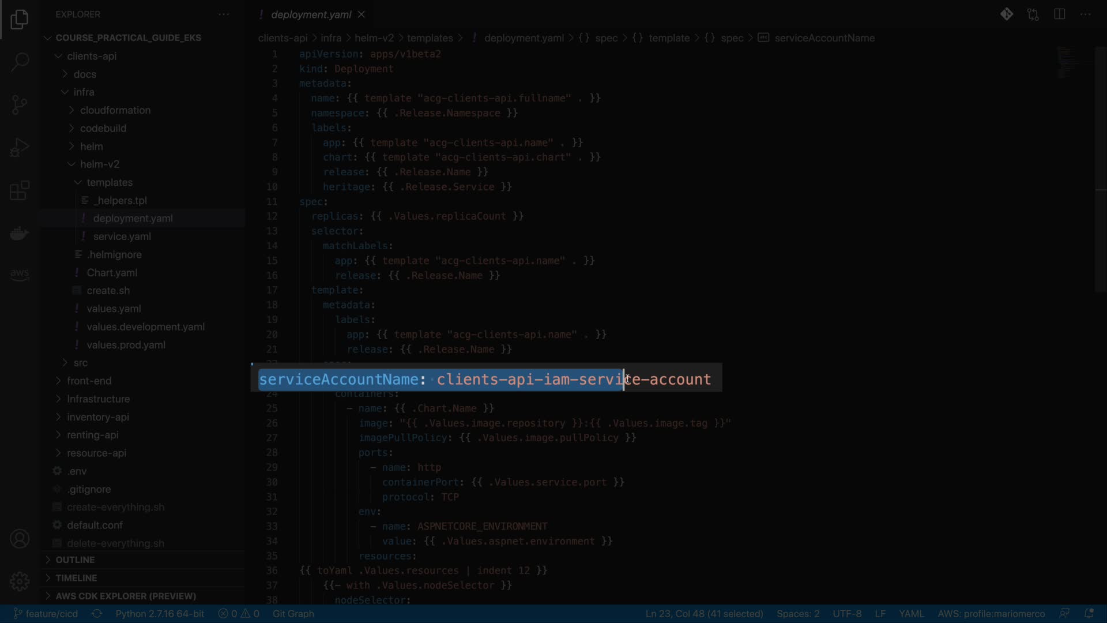The height and width of the screenshot is (623, 1107).
Task: Collapse the helm-v2 folder
Action: point(99,164)
